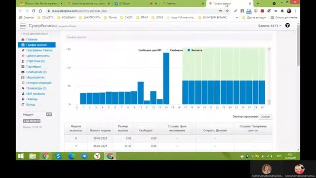Open Главная in the sidebar

tap(32, 40)
